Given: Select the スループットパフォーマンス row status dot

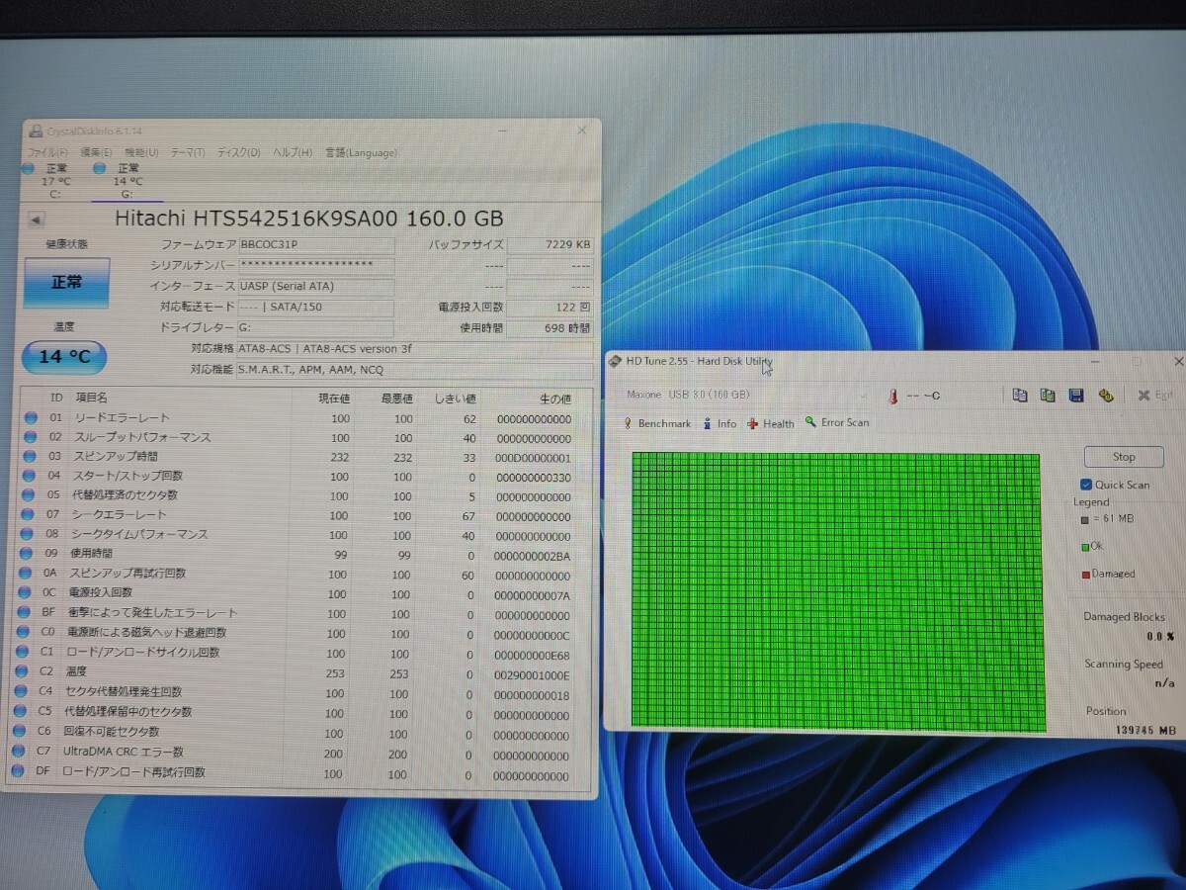Looking at the screenshot, I should coord(30,437).
